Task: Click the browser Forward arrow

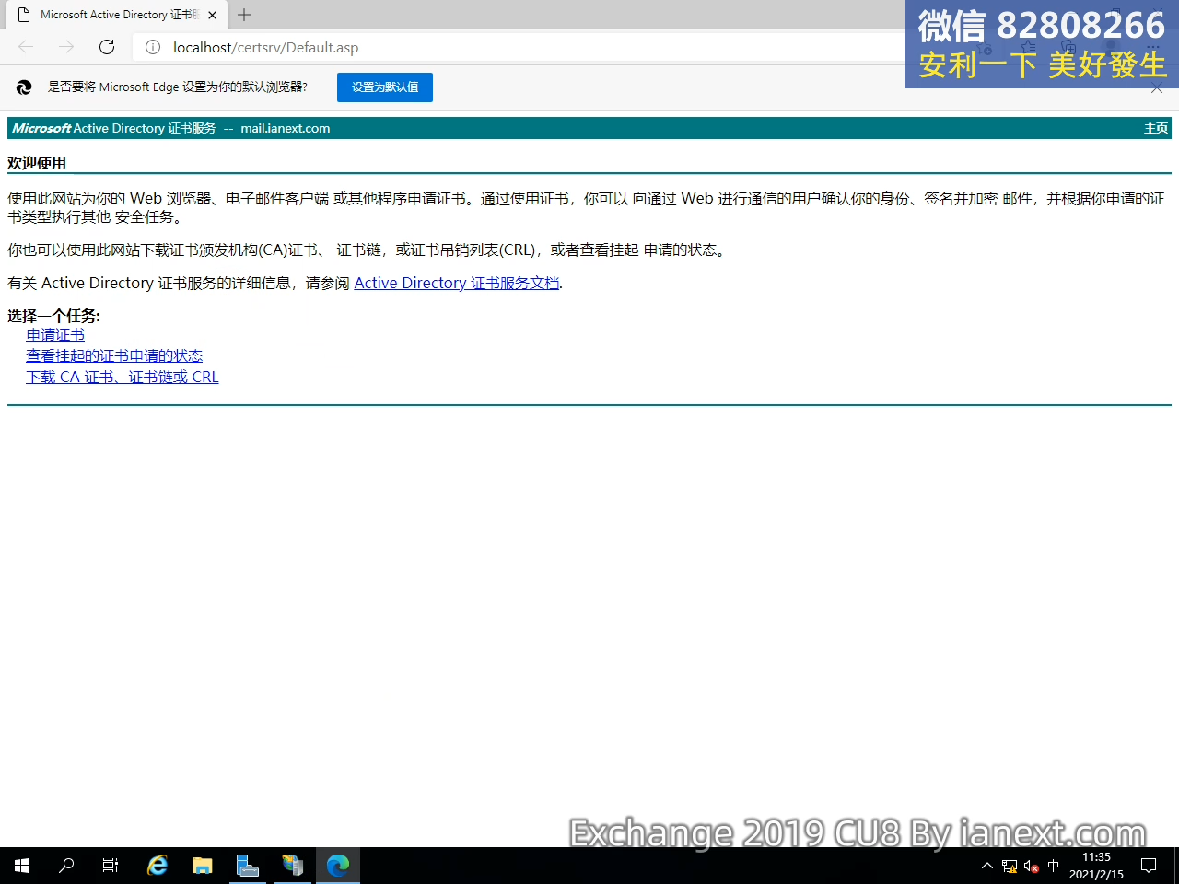Action: (x=66, y=47)
